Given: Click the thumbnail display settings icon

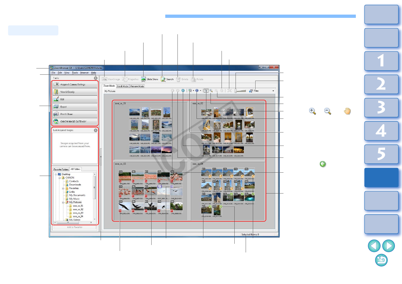Looking at the screenshot, I should pos(190,90).
